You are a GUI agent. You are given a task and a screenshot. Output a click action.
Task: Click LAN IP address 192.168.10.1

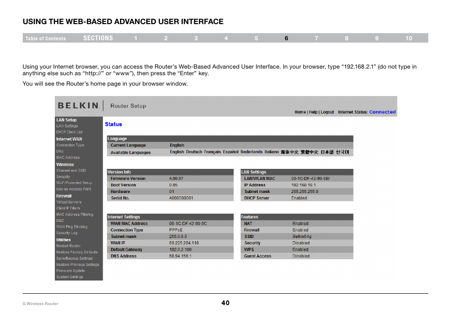coord(304,185)
